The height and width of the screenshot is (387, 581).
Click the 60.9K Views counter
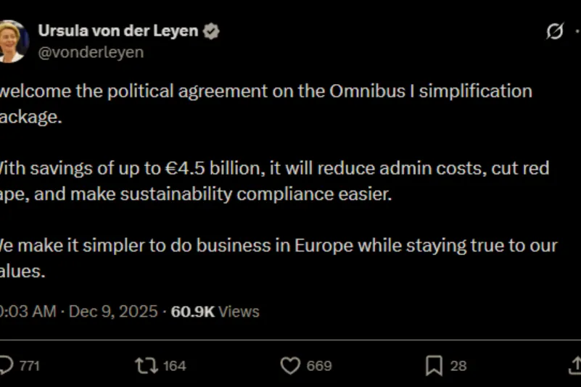click(x=215, y=312)
